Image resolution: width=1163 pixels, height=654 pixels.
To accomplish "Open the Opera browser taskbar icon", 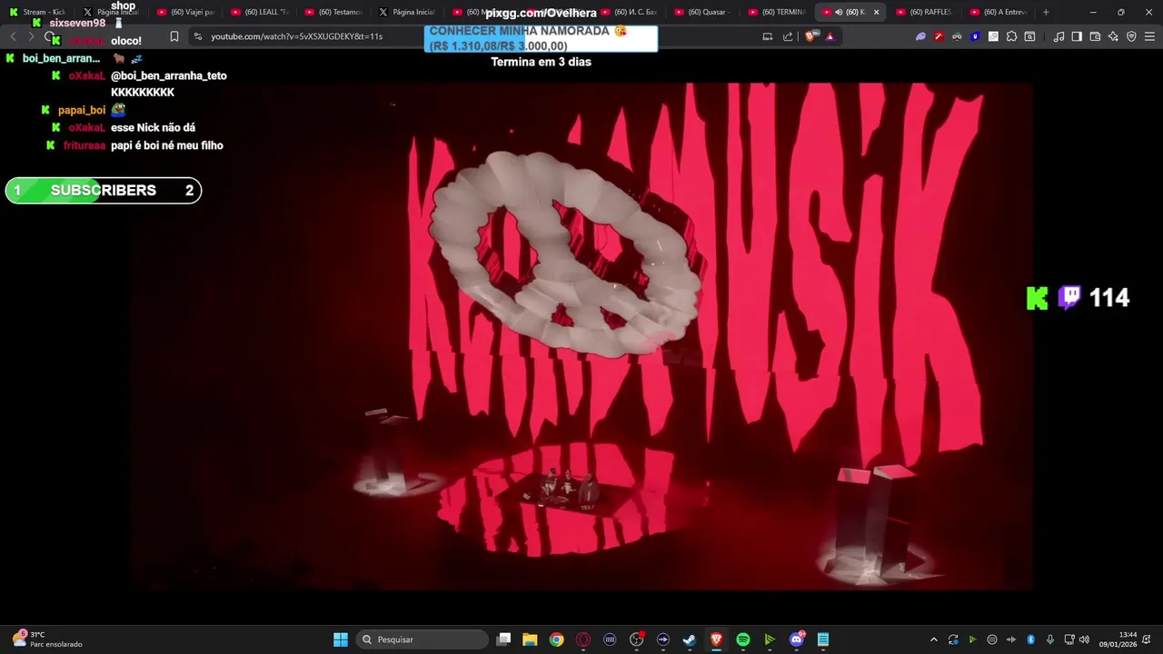I will pos(583,639).
